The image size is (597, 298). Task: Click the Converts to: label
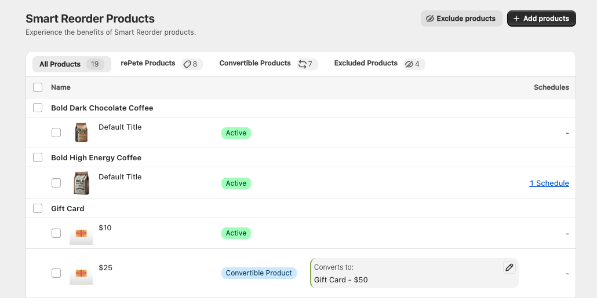coord(334,267)
